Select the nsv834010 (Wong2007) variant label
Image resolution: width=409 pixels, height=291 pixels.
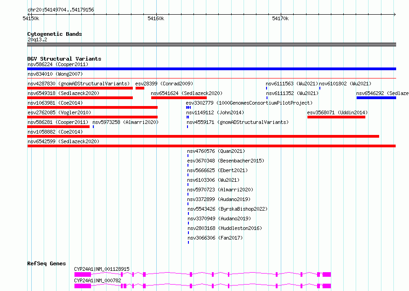(55, 74)
